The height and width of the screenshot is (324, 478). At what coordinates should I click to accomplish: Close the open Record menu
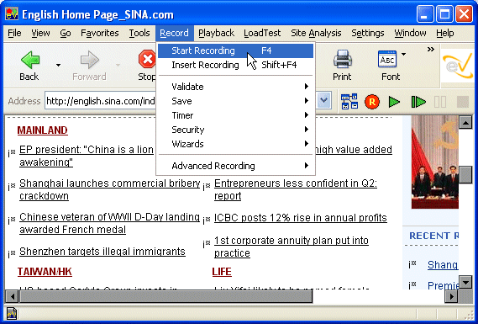coord(175,33)
